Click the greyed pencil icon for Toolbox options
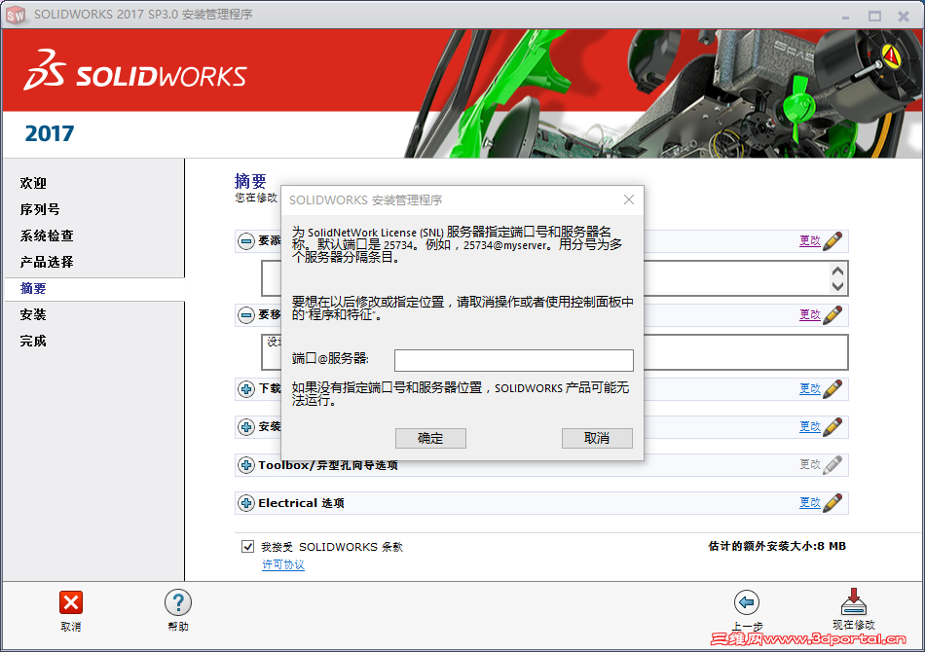Image resolution: width=925 pixels, height=652 pixels. tap(832, 465)
